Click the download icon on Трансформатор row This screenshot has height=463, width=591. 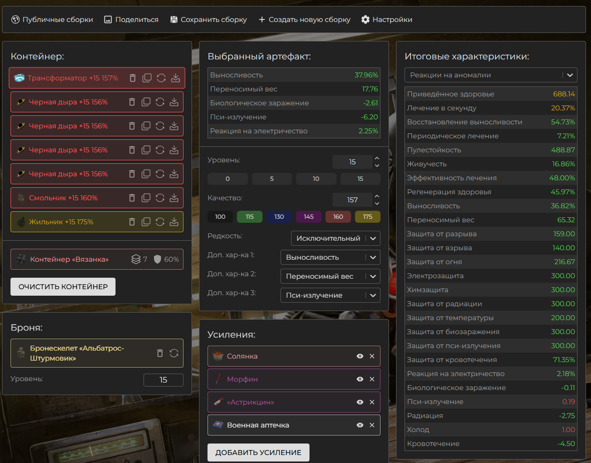[175, 78]
